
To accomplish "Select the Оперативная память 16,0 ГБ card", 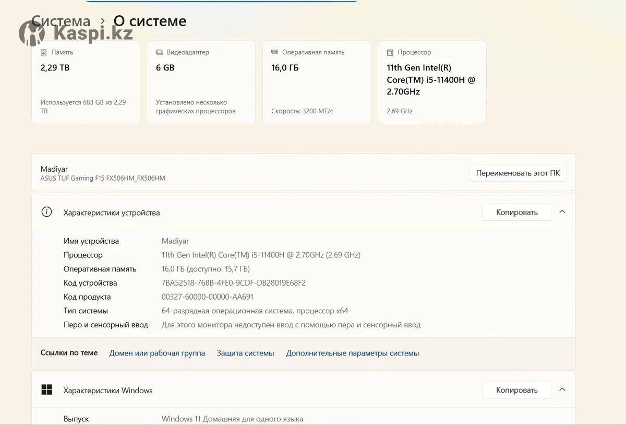I will (316, 82).
